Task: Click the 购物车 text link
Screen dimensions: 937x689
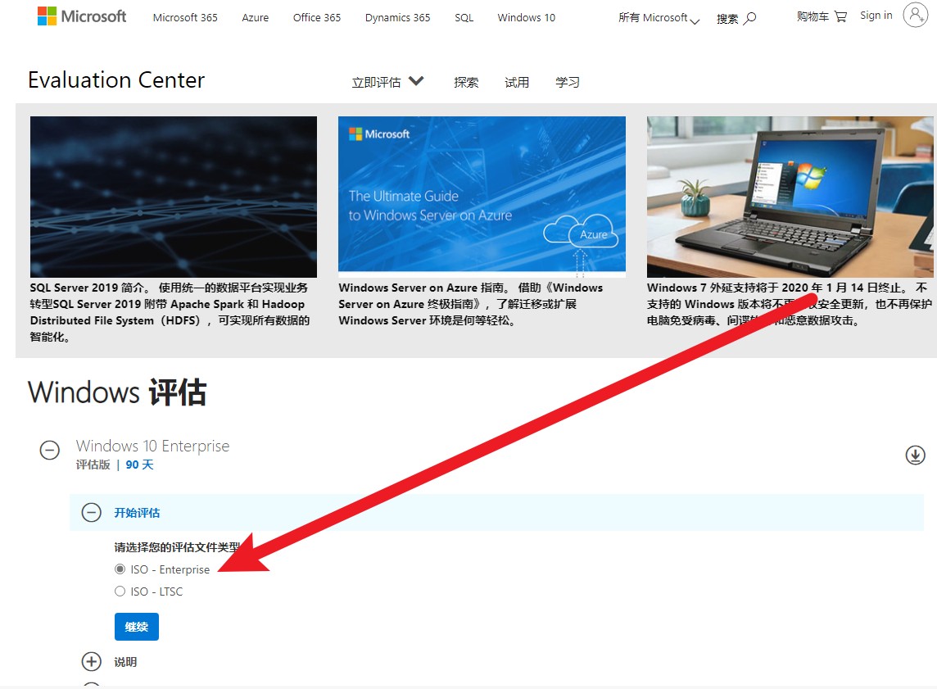Action: click(813, 16)
